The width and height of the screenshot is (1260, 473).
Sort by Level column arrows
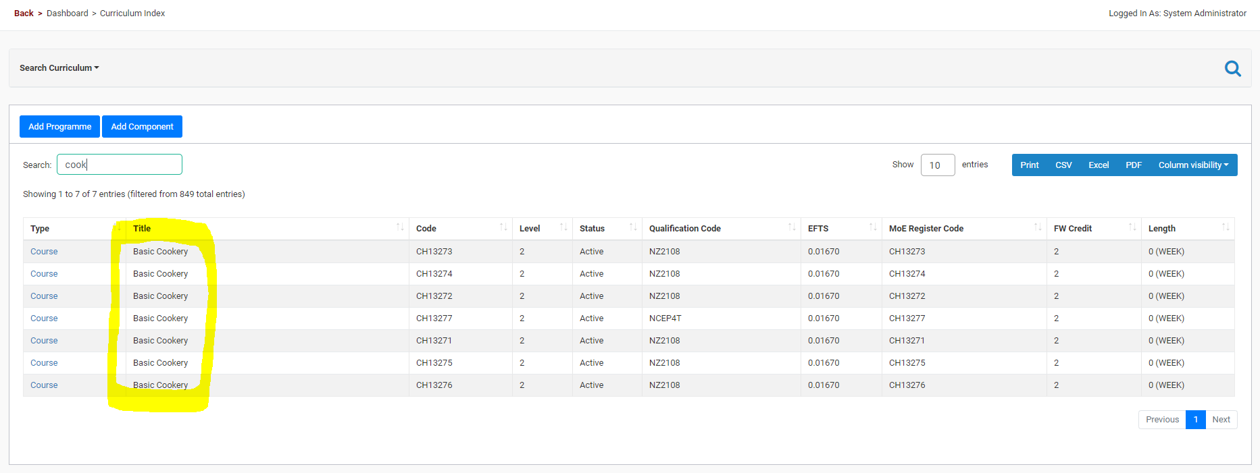[563, 227]
